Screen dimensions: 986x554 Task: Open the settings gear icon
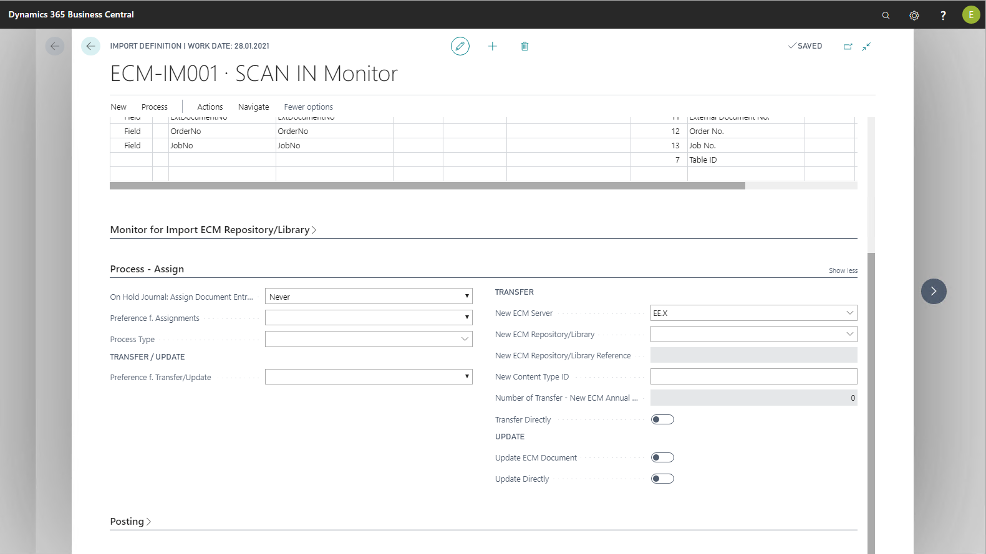click(914, 15)
